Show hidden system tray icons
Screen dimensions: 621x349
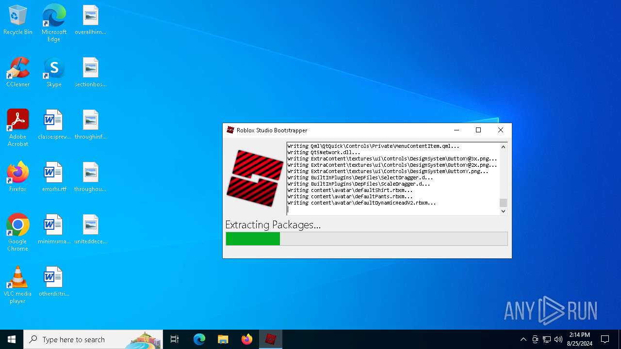pos(523,339)
